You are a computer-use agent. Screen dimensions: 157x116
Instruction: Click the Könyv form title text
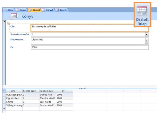pyautogui.click(x=28, y=16)
